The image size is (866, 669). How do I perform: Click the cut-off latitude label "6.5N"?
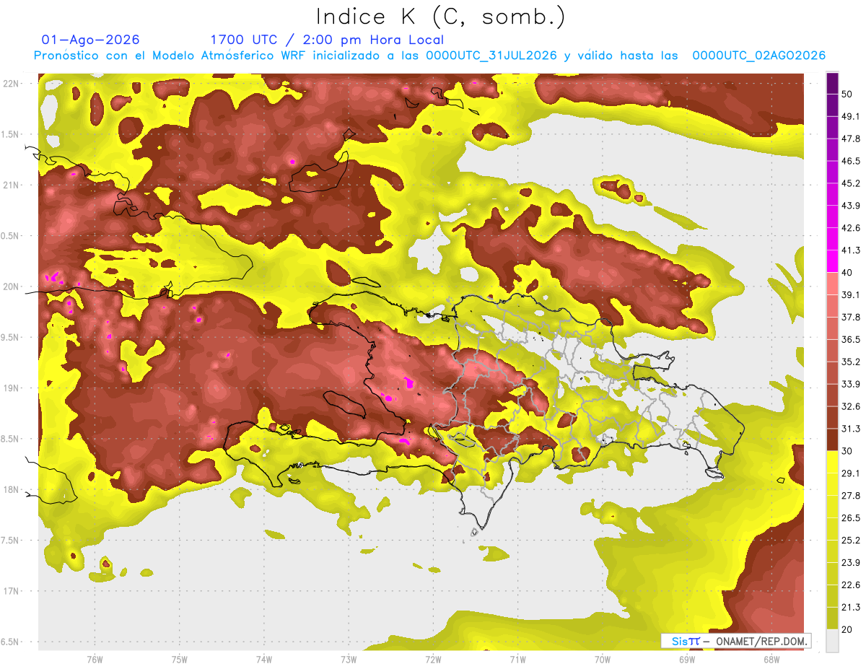click(11, 642)
